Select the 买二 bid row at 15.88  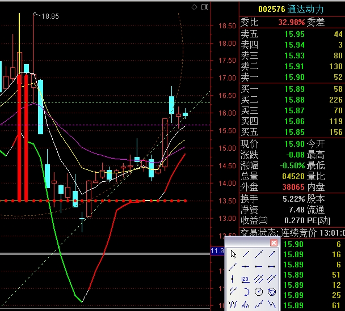tap(292, 100)
